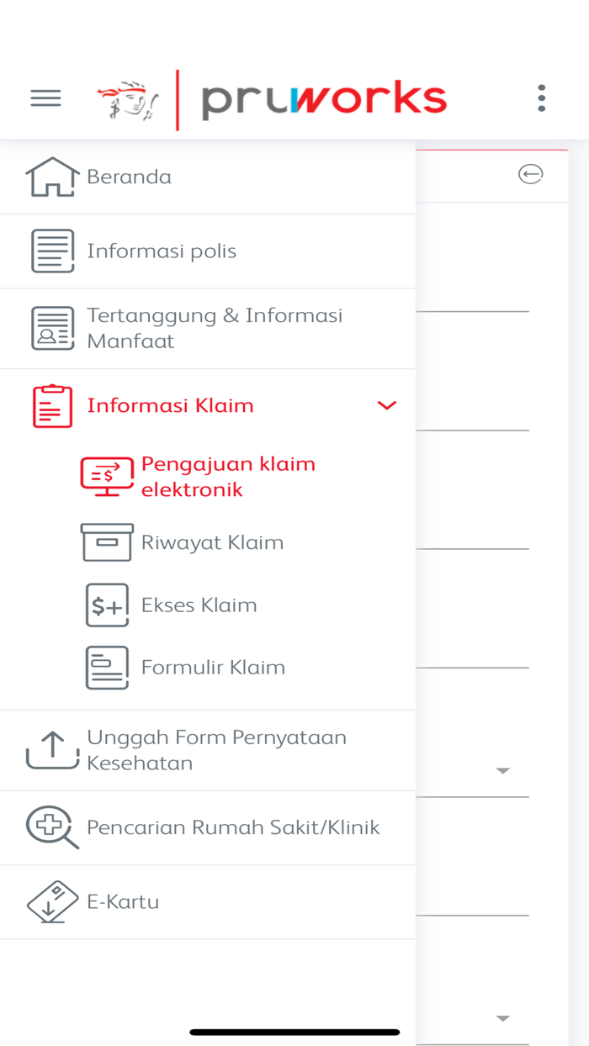Collapse the Informasi Klaim chevron

(x=387, y=405)
